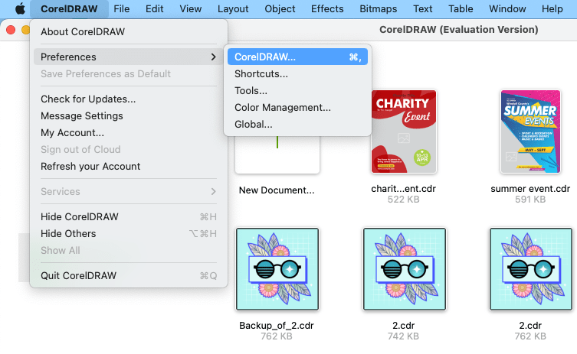Screen dimensions: 577x354
Task: Open the Edit menu
Action: (154, 9)
